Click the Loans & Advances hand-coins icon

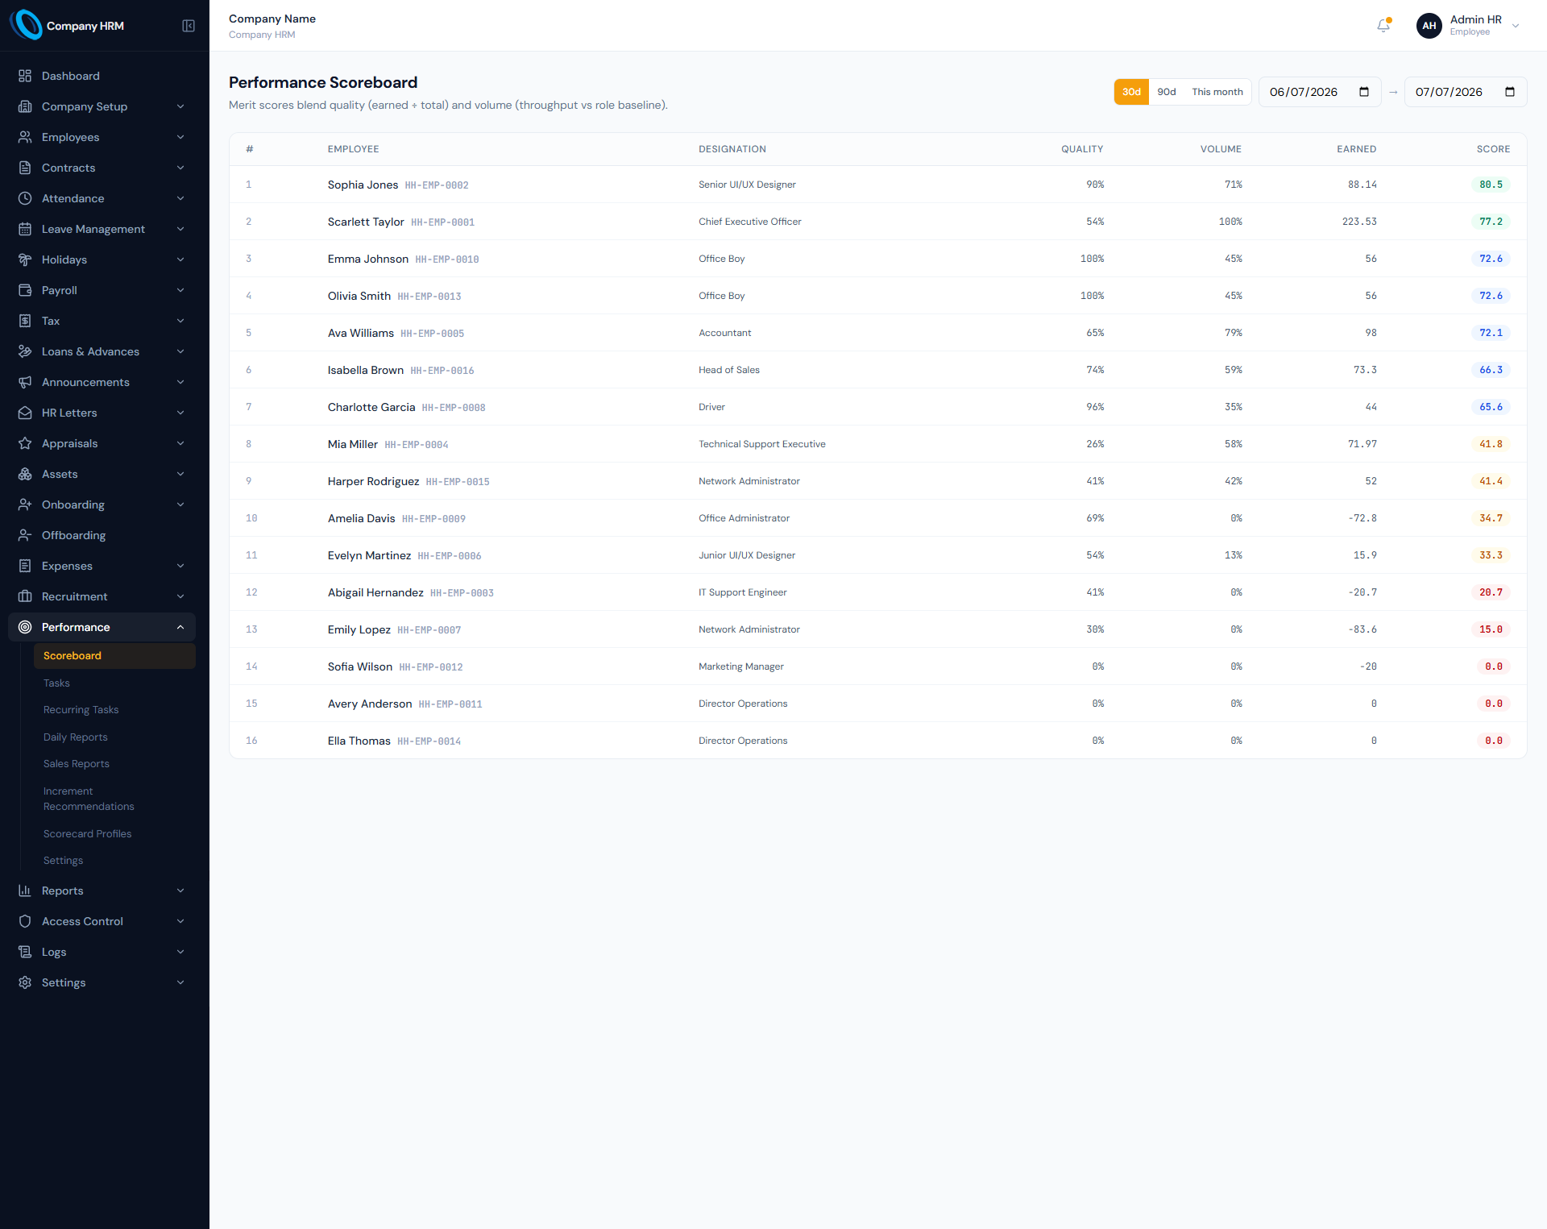point(25,351)
